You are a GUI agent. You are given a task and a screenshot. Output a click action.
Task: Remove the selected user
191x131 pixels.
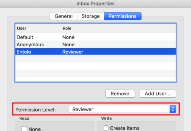pyautogui.click(x=120, y=94)
